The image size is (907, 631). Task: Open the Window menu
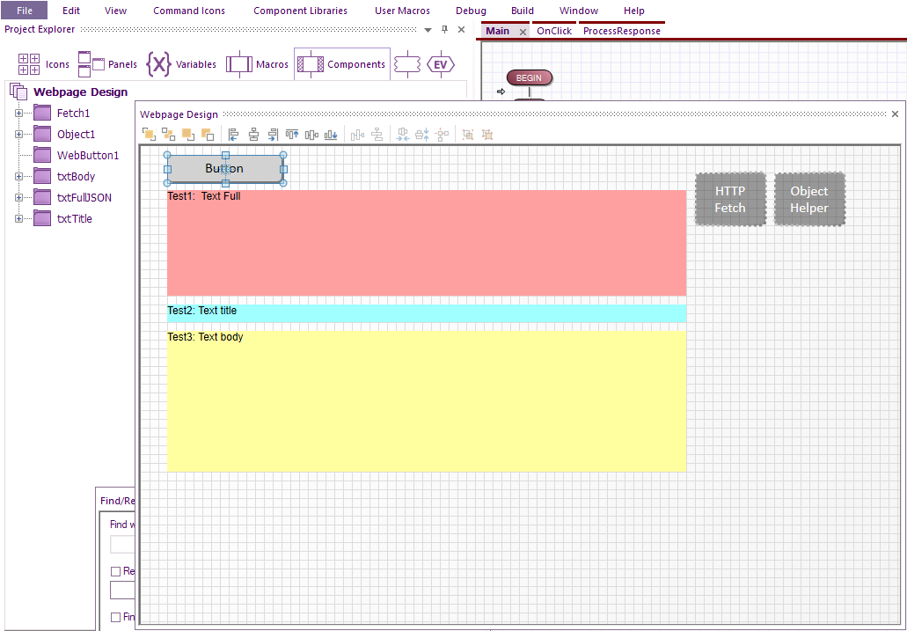coord(579,11)
